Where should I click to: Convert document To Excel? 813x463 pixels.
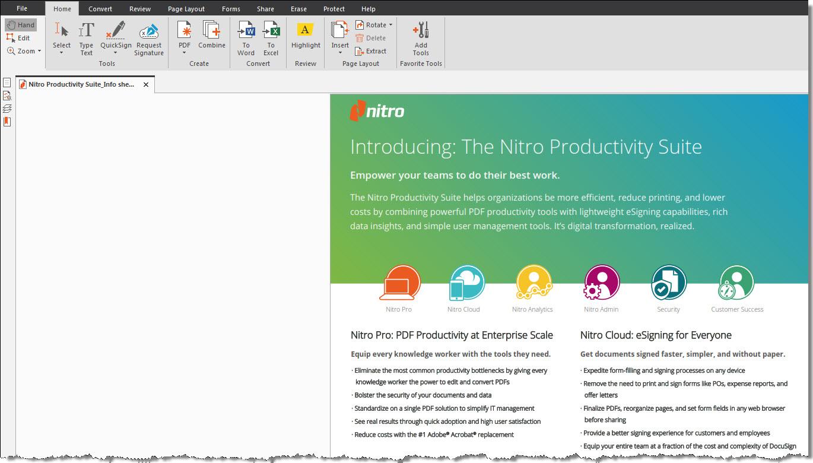271,39
